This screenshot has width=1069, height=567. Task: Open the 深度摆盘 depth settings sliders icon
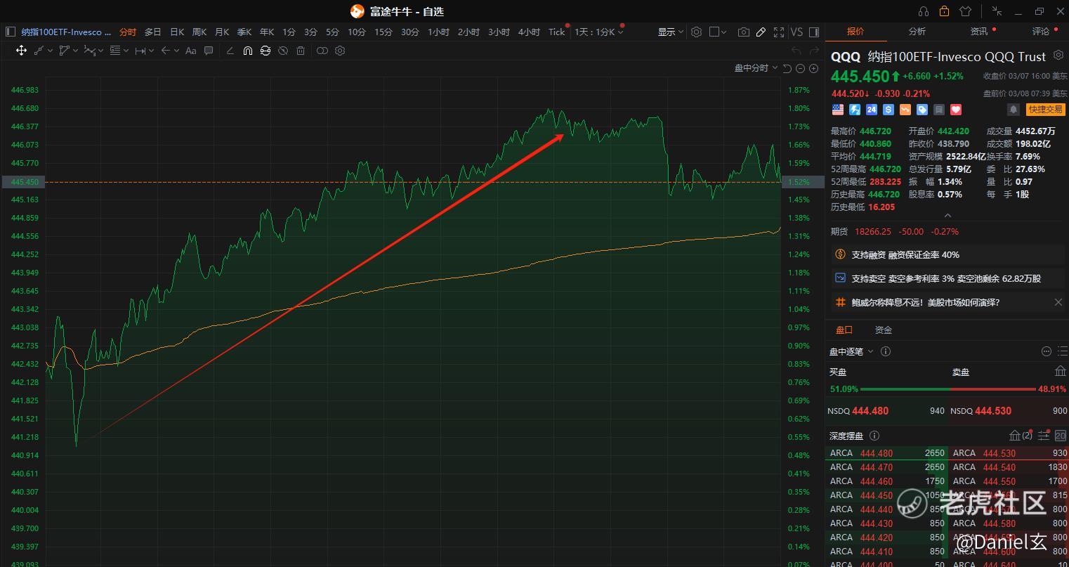coord(1044,436)
